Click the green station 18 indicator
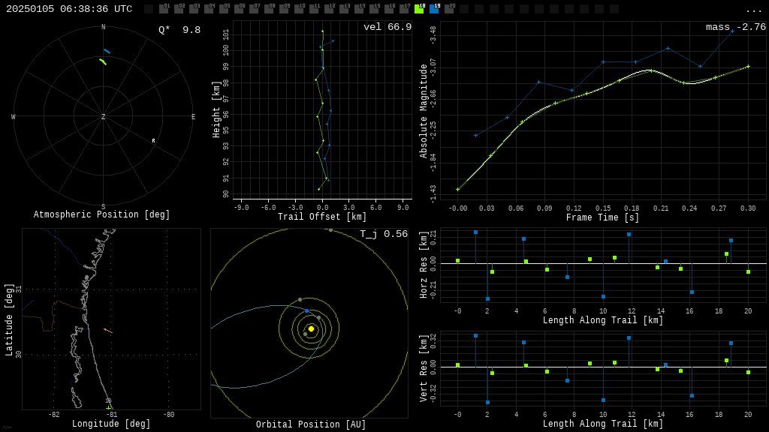 click(419, 9)
